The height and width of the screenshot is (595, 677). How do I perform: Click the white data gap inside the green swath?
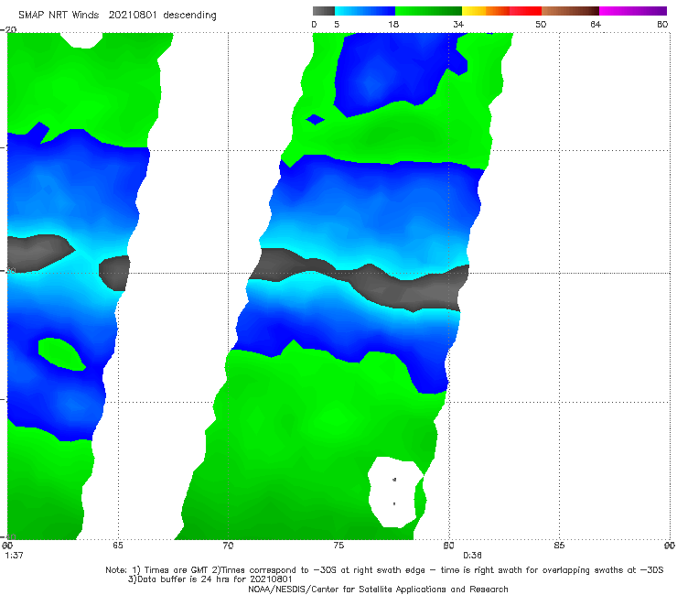click(x=393, y=492)
